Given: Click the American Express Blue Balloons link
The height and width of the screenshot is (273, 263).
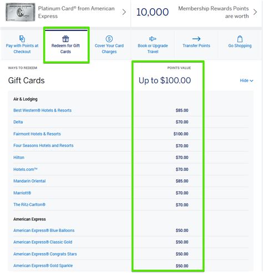Looking at the screenshot, I should pos(44,230).
